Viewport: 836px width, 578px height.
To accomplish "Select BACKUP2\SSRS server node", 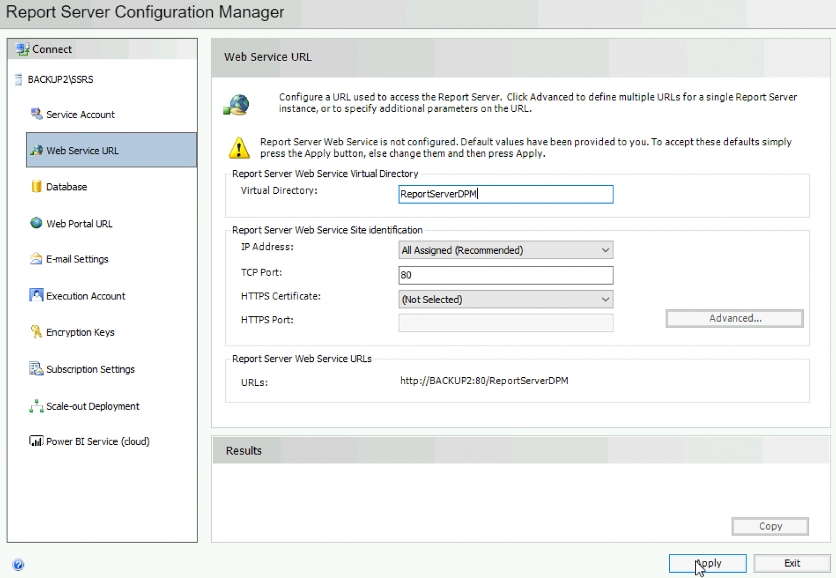I will coord(60,79).
